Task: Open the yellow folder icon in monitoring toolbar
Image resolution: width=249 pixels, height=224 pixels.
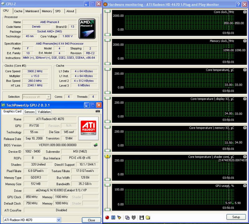Action: pyautogui.click(x=148, y=217)
